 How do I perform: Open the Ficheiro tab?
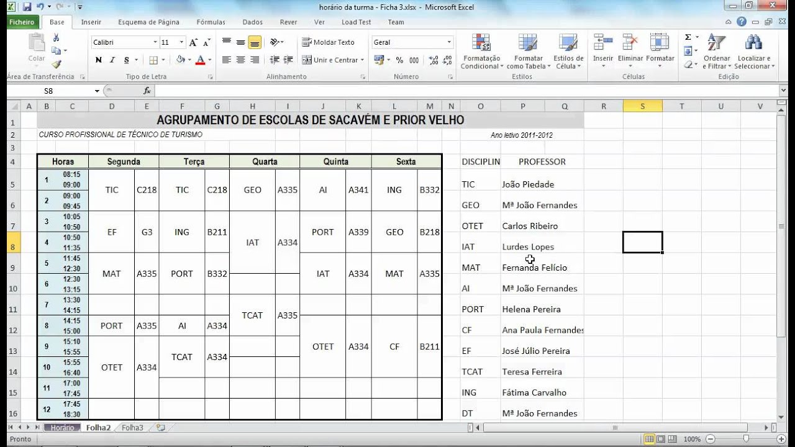[22, 22]
